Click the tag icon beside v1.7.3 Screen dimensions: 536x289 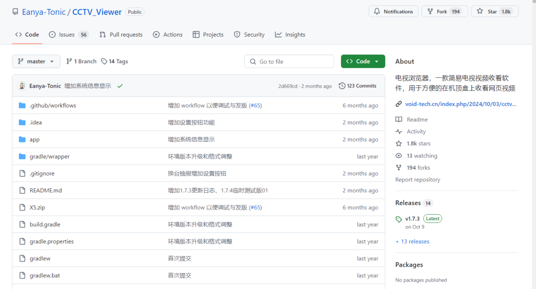(399, 219)
